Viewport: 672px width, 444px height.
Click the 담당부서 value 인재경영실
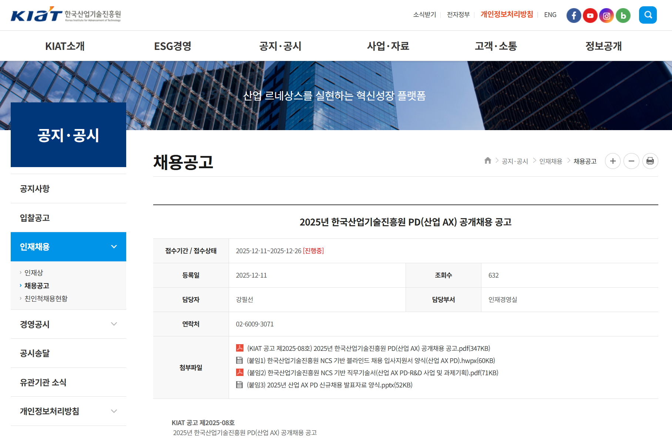pos(503,299)
